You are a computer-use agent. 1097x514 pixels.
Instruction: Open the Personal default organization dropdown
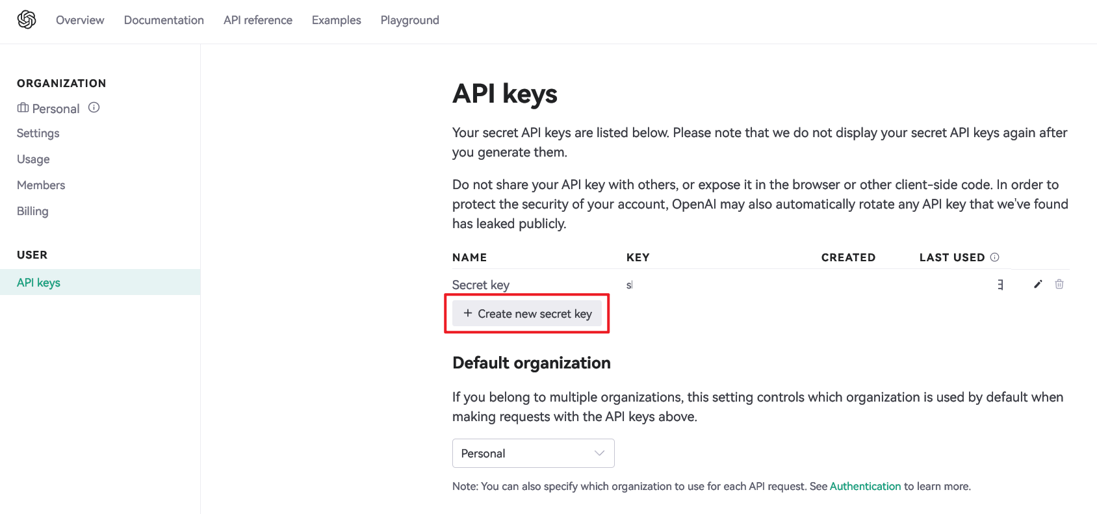tap(533, 453)
